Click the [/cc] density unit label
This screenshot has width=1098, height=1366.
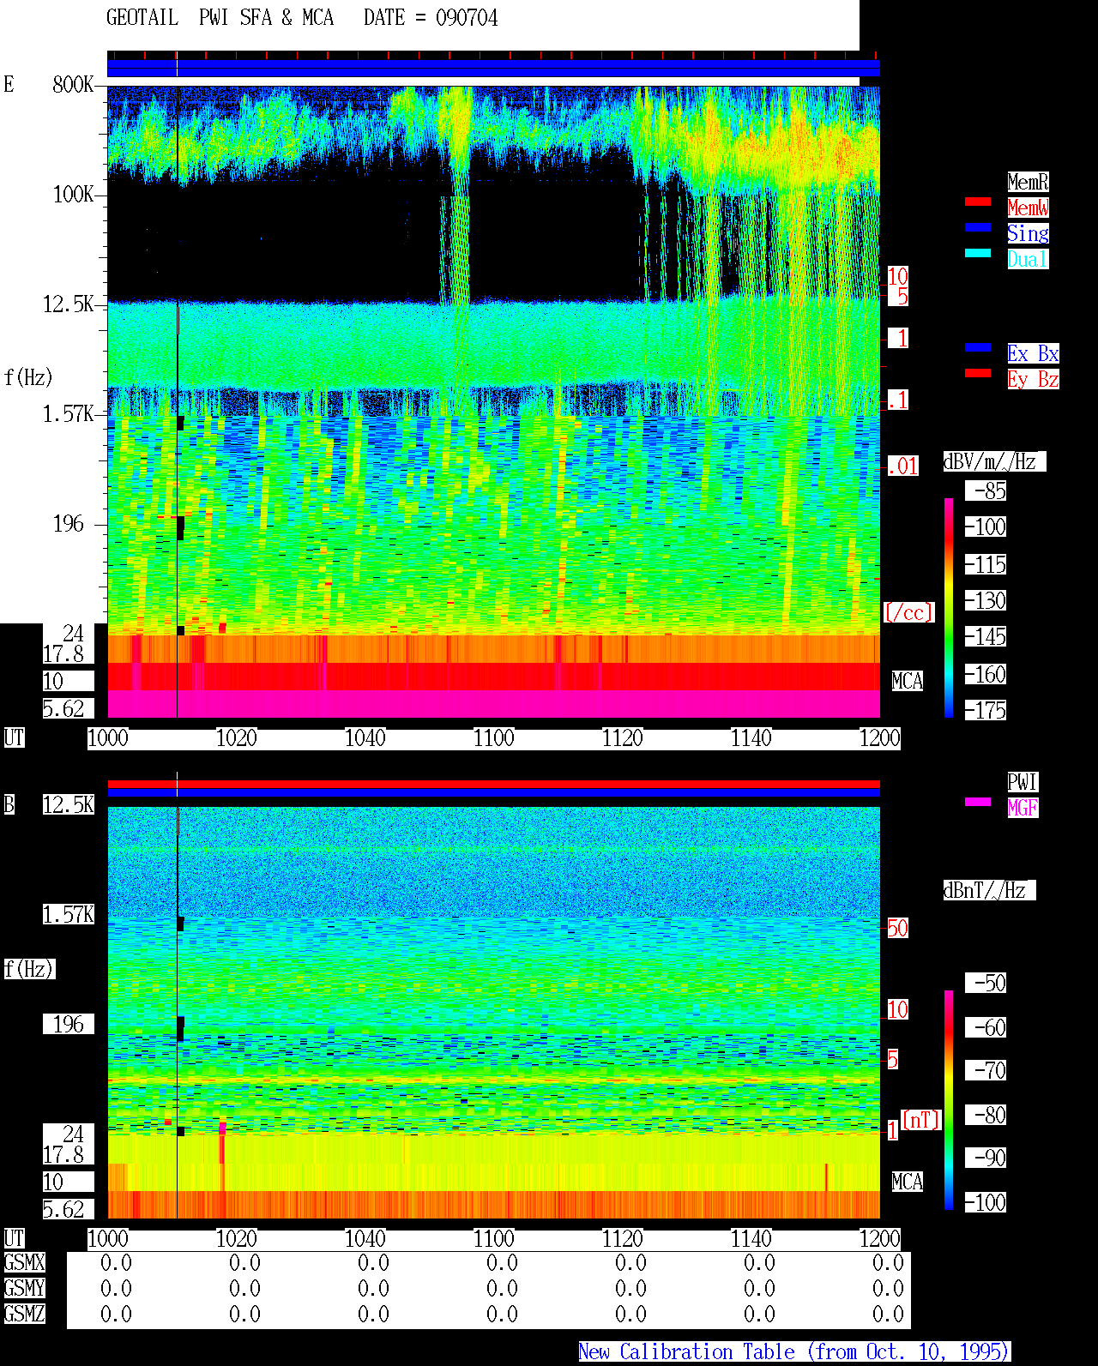point(908,613)
